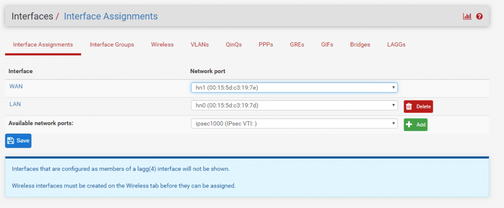Click the Interface Assignments breadcrumb title
Screen dimensions: 504x208
(x=111, y=16)
